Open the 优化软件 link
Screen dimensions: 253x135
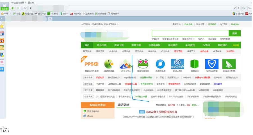[x=218, y=84]
